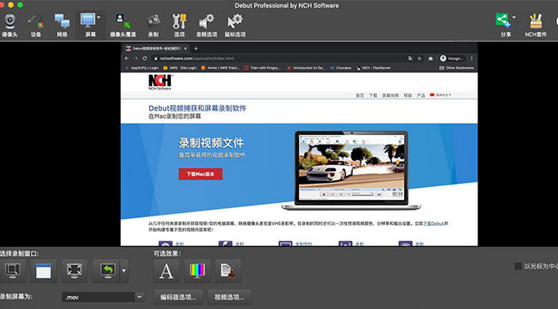Viewport: 558px width, 309px height.
Task: Click the red 下载Mac版本 download button
Action: click(x=200, y=174)
